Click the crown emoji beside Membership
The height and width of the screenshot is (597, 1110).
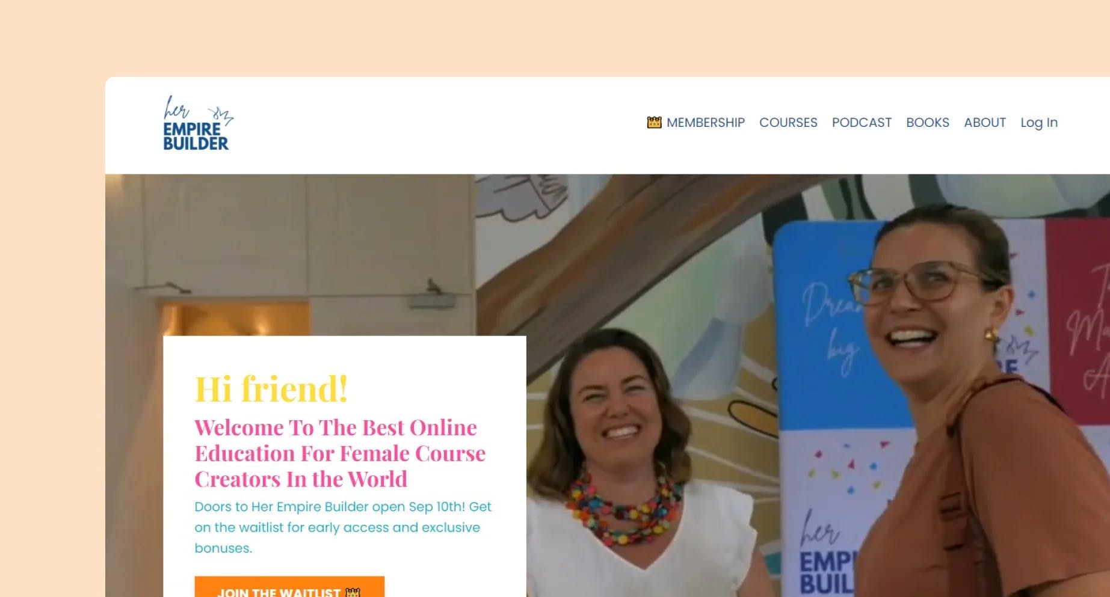point(654,122)
